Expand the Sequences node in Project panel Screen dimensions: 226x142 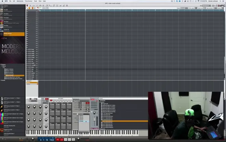coord(99,129)
